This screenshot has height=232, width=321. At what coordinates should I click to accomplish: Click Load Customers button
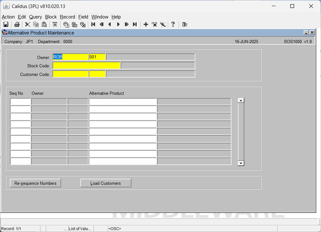(106, 183)
